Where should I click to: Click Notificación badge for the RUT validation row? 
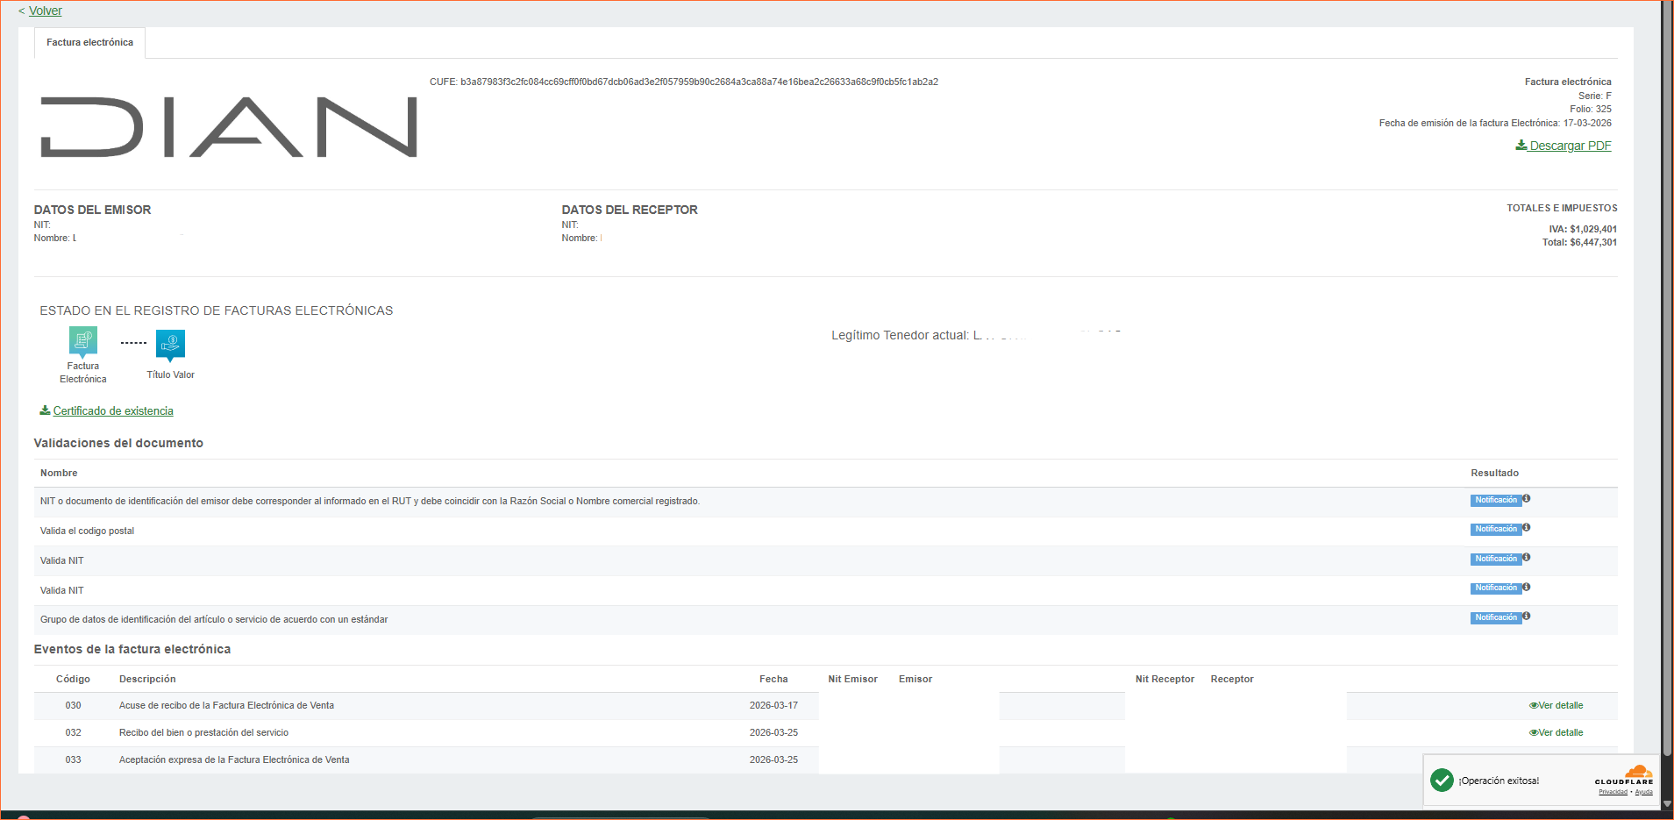[1495, 501]
